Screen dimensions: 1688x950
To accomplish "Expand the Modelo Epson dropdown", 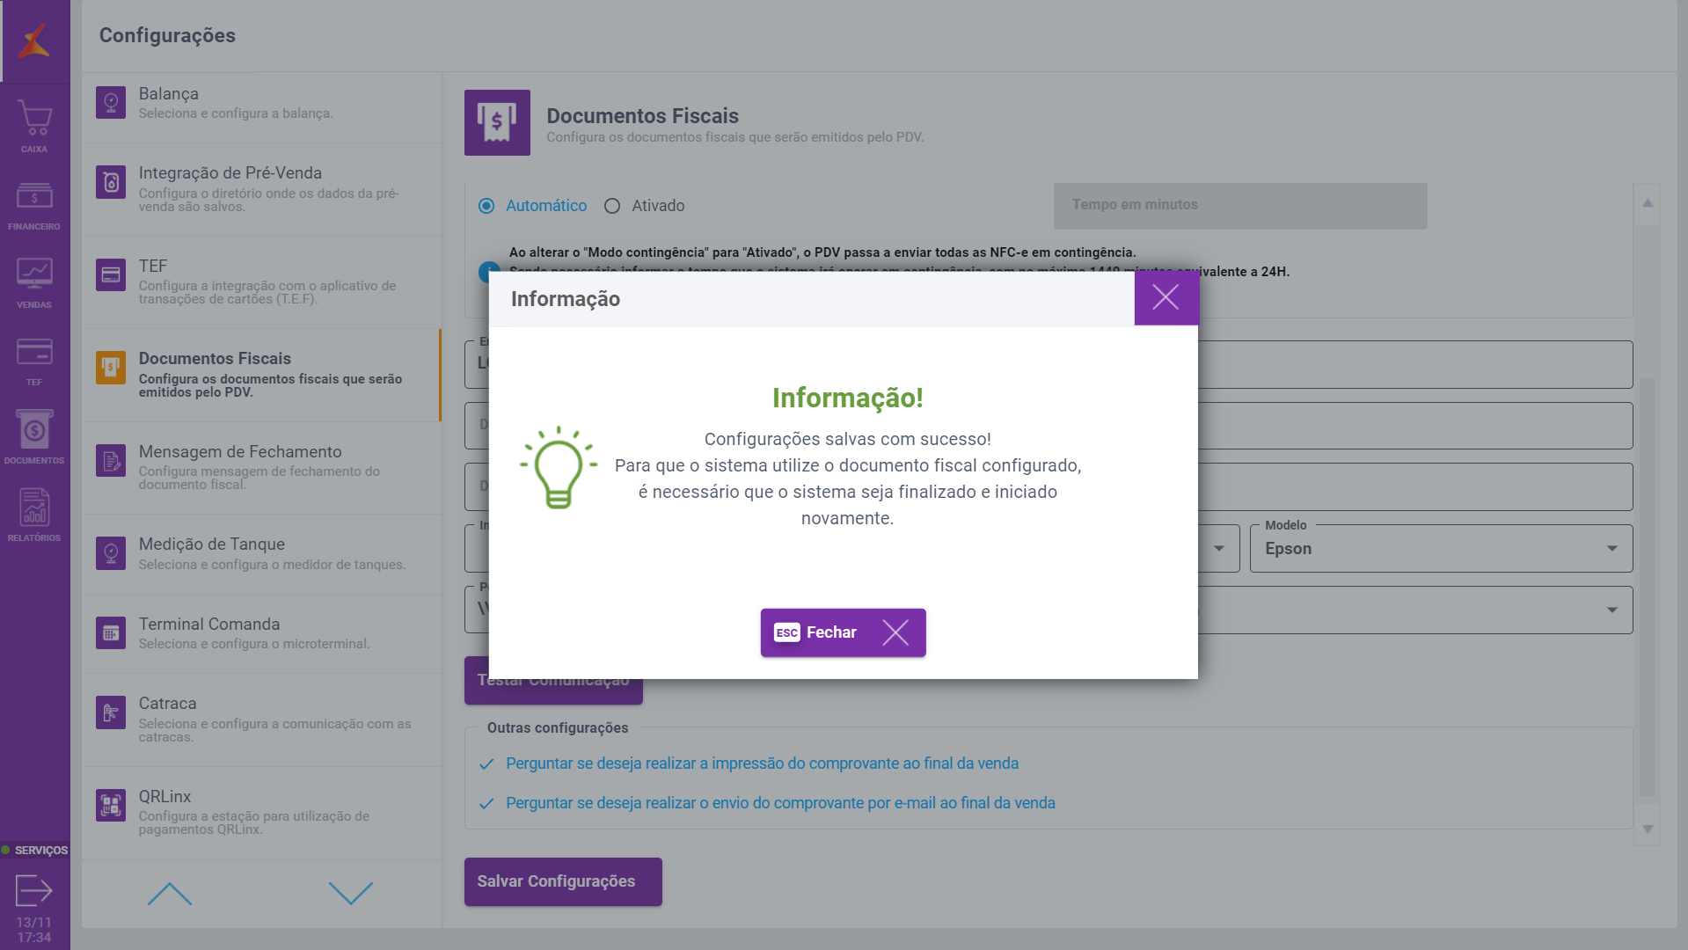I will click(x=1440, y=549).
